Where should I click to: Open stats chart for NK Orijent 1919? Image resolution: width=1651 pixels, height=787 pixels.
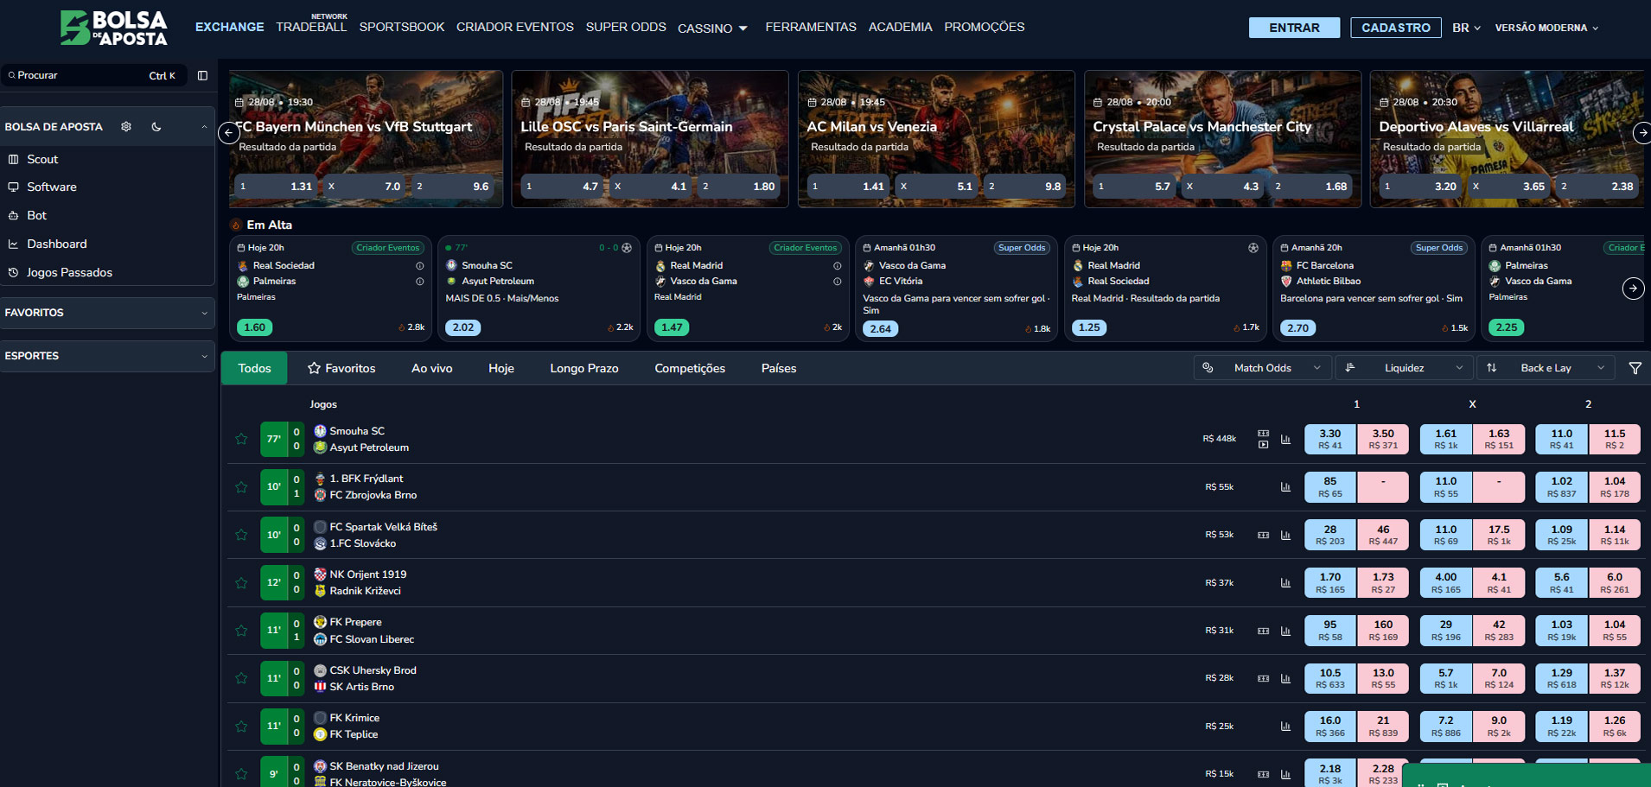click(x=1285, y=583)
